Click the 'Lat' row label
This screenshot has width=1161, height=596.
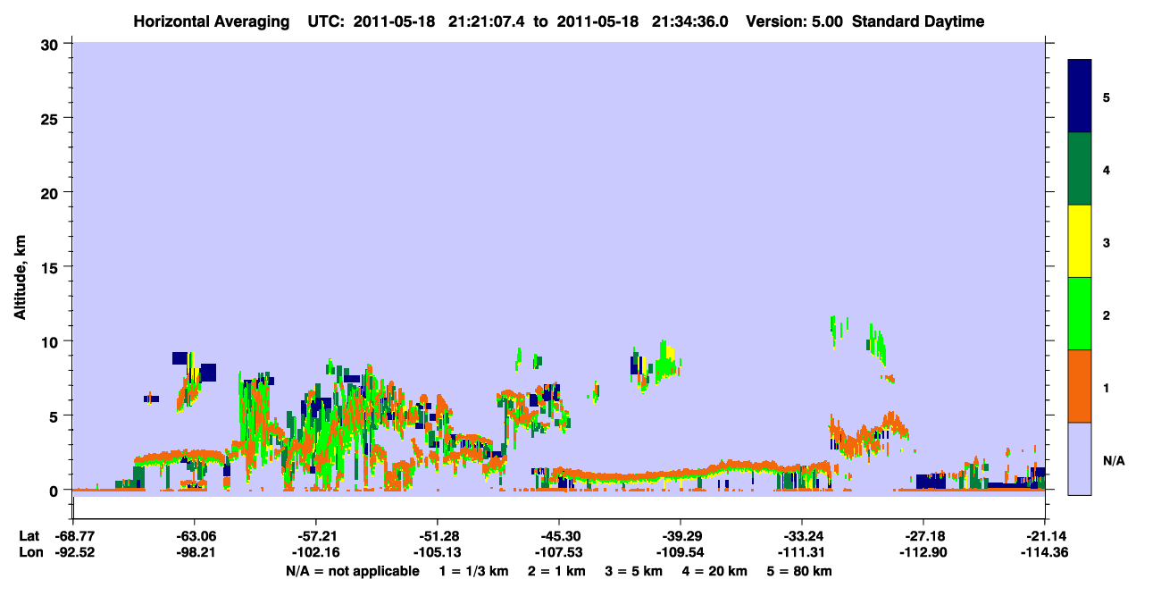(x=29, y=536)
